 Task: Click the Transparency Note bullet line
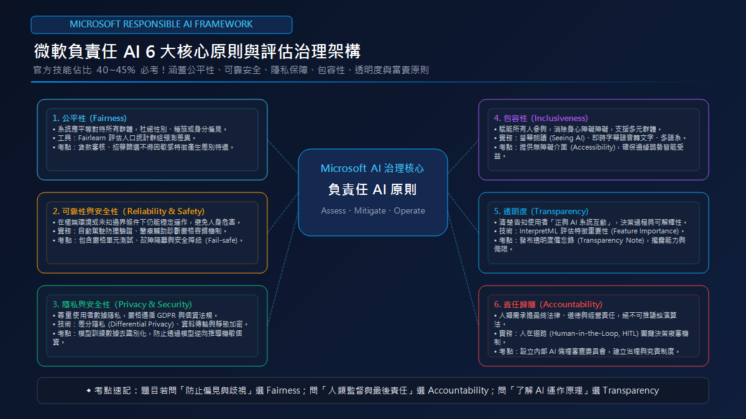[x=591, y=245]
